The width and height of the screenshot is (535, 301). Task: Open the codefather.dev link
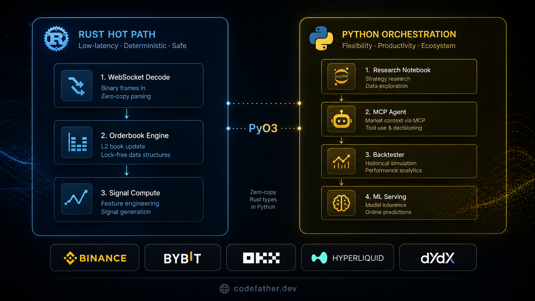266,289
